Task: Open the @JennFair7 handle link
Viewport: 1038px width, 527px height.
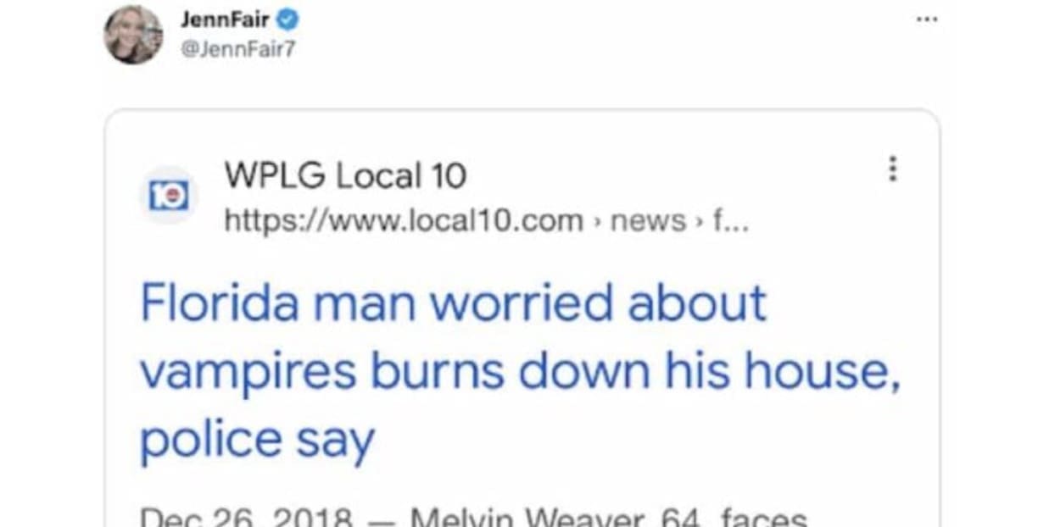Action: point(237,50)
